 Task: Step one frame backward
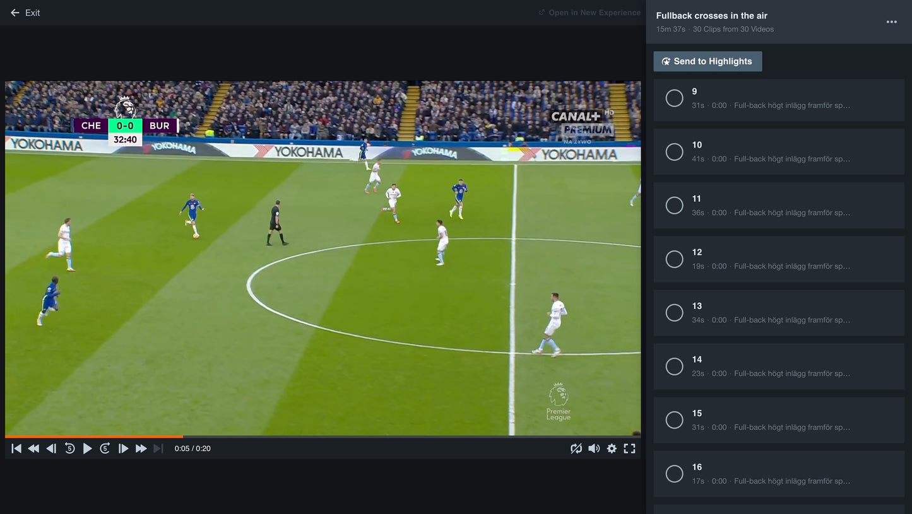(51, 448)
